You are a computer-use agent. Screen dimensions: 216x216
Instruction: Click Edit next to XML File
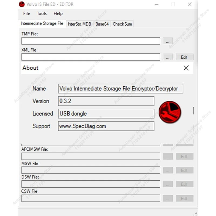coord(185,57)
